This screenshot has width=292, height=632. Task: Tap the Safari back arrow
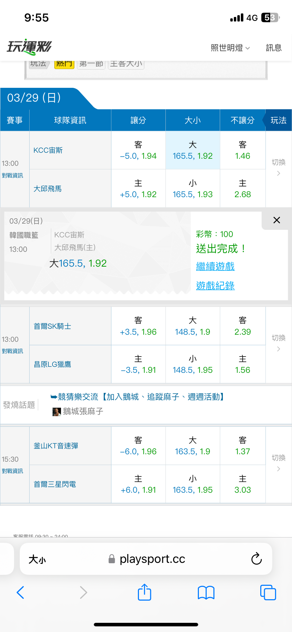(20, 592)
